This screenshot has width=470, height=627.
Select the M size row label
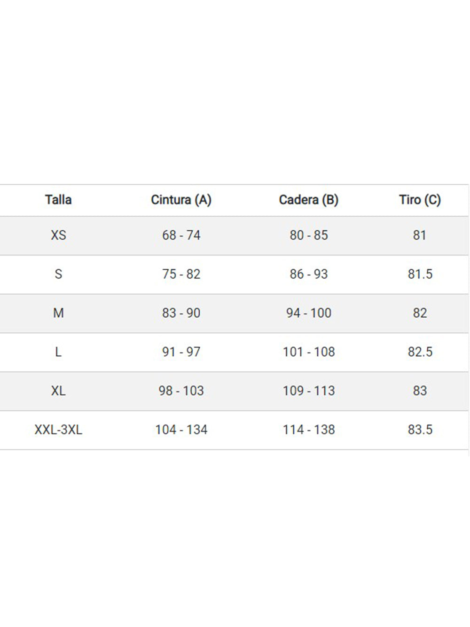pos(58,313)
